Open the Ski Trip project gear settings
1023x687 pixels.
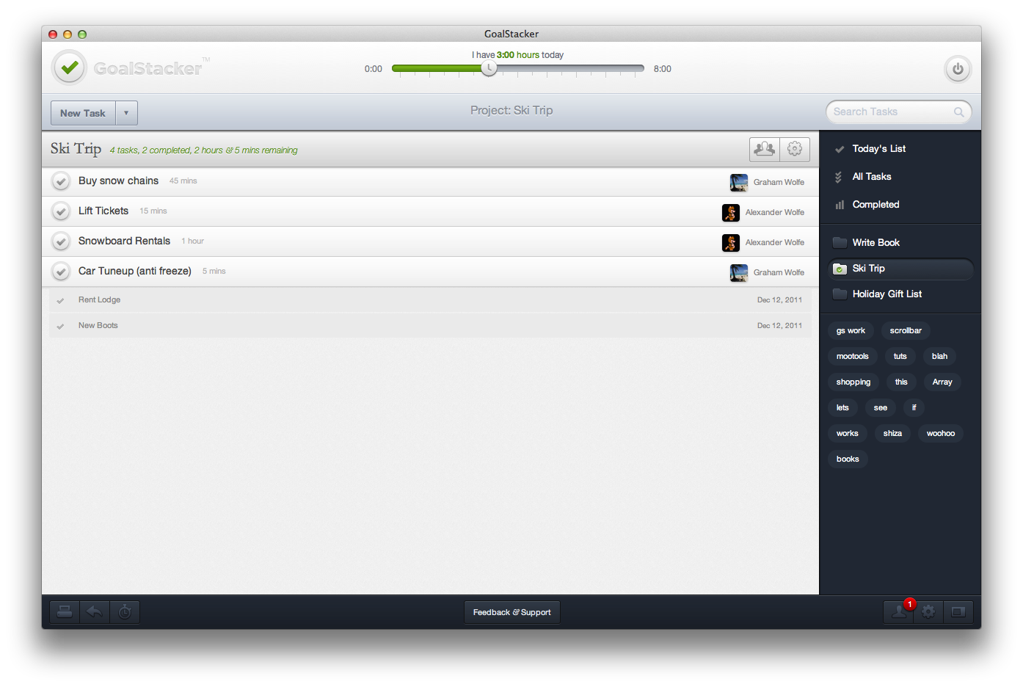pyautogui.click(x=795, y=149)
